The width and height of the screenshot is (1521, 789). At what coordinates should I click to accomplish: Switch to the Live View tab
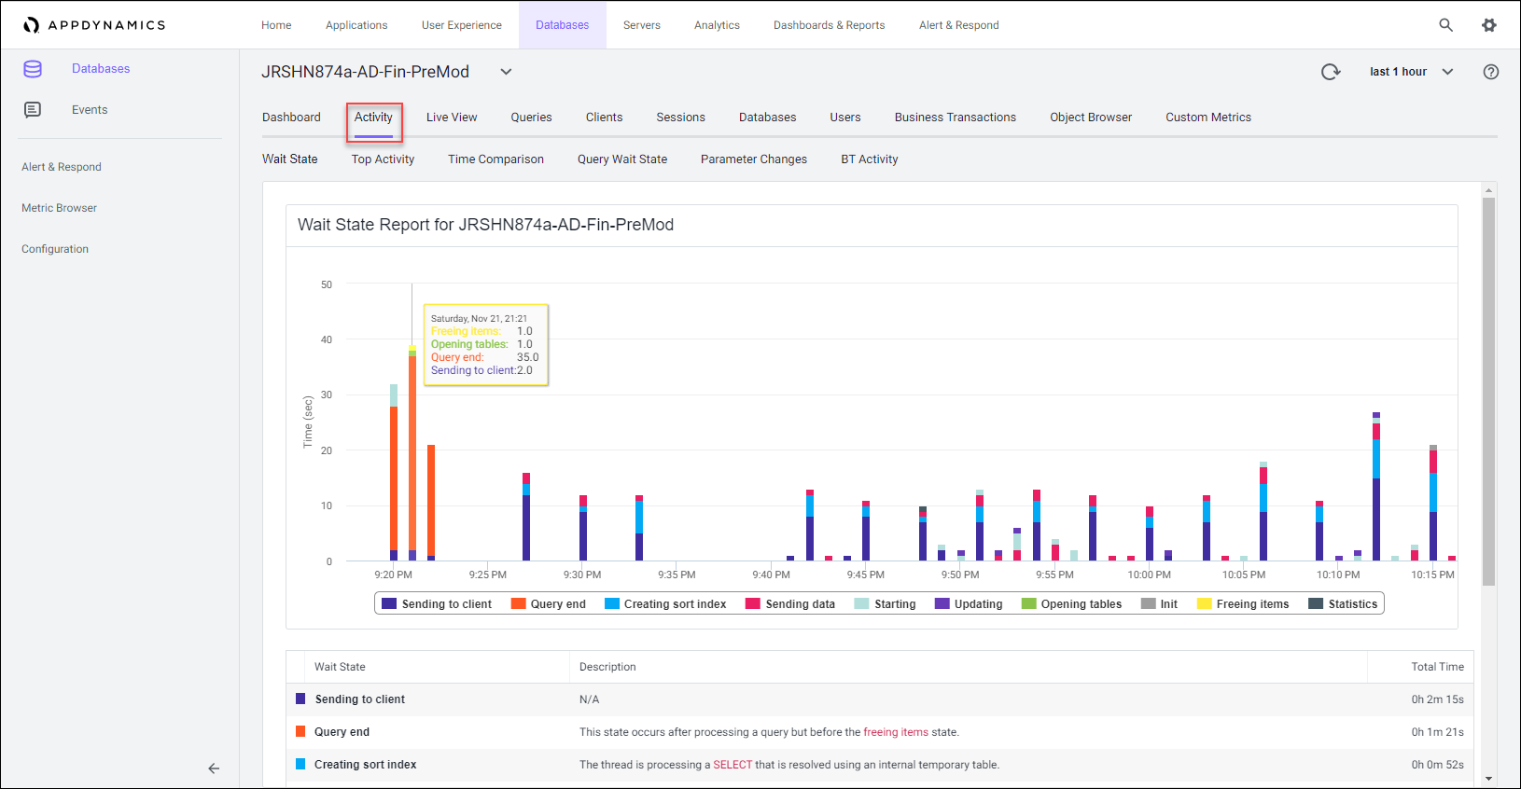click(x=452, y=118)
